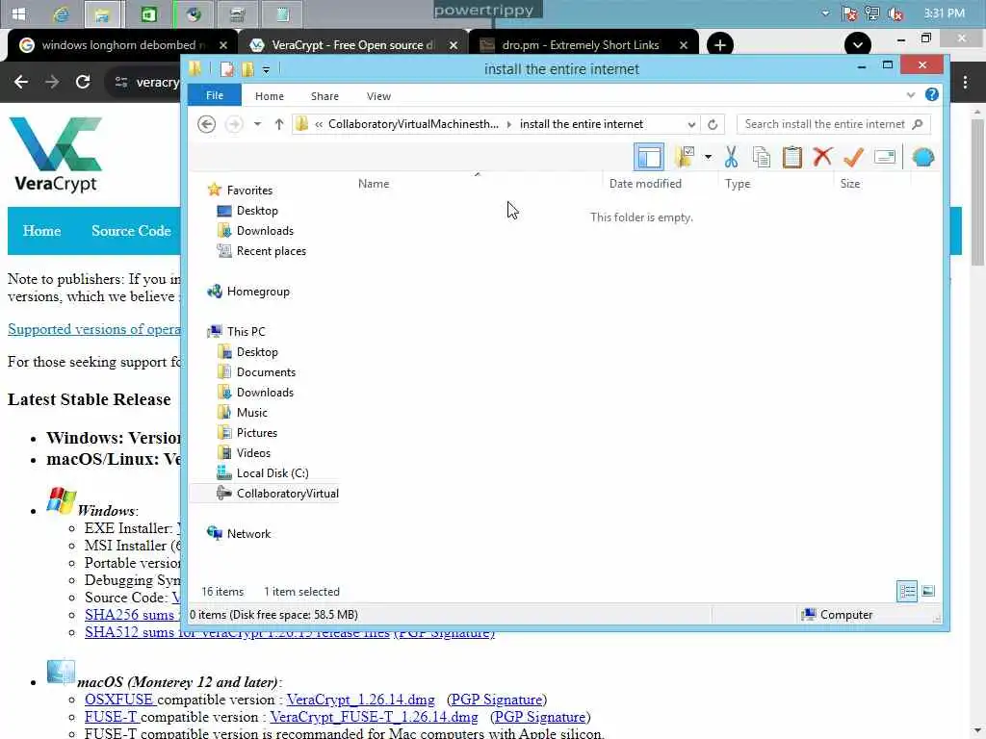Click Explorer's blue Help question mark icon
This screenshot has height=739, width=986.
931,95
